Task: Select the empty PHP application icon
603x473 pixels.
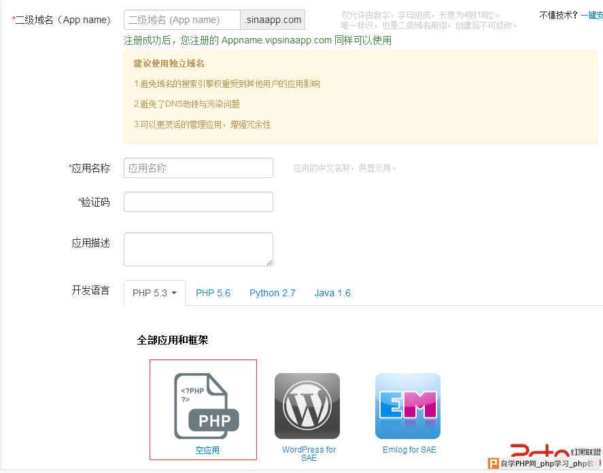Action: (207, 406)
